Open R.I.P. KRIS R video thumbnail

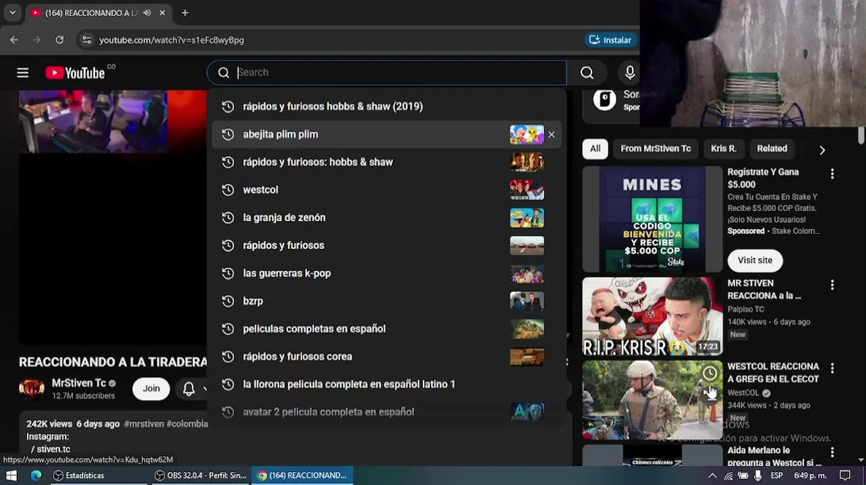[652, 317]
